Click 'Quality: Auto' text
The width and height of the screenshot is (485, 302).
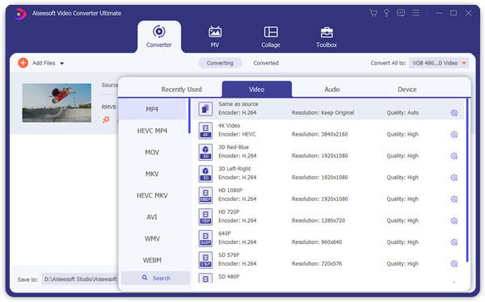click(403, 113)
